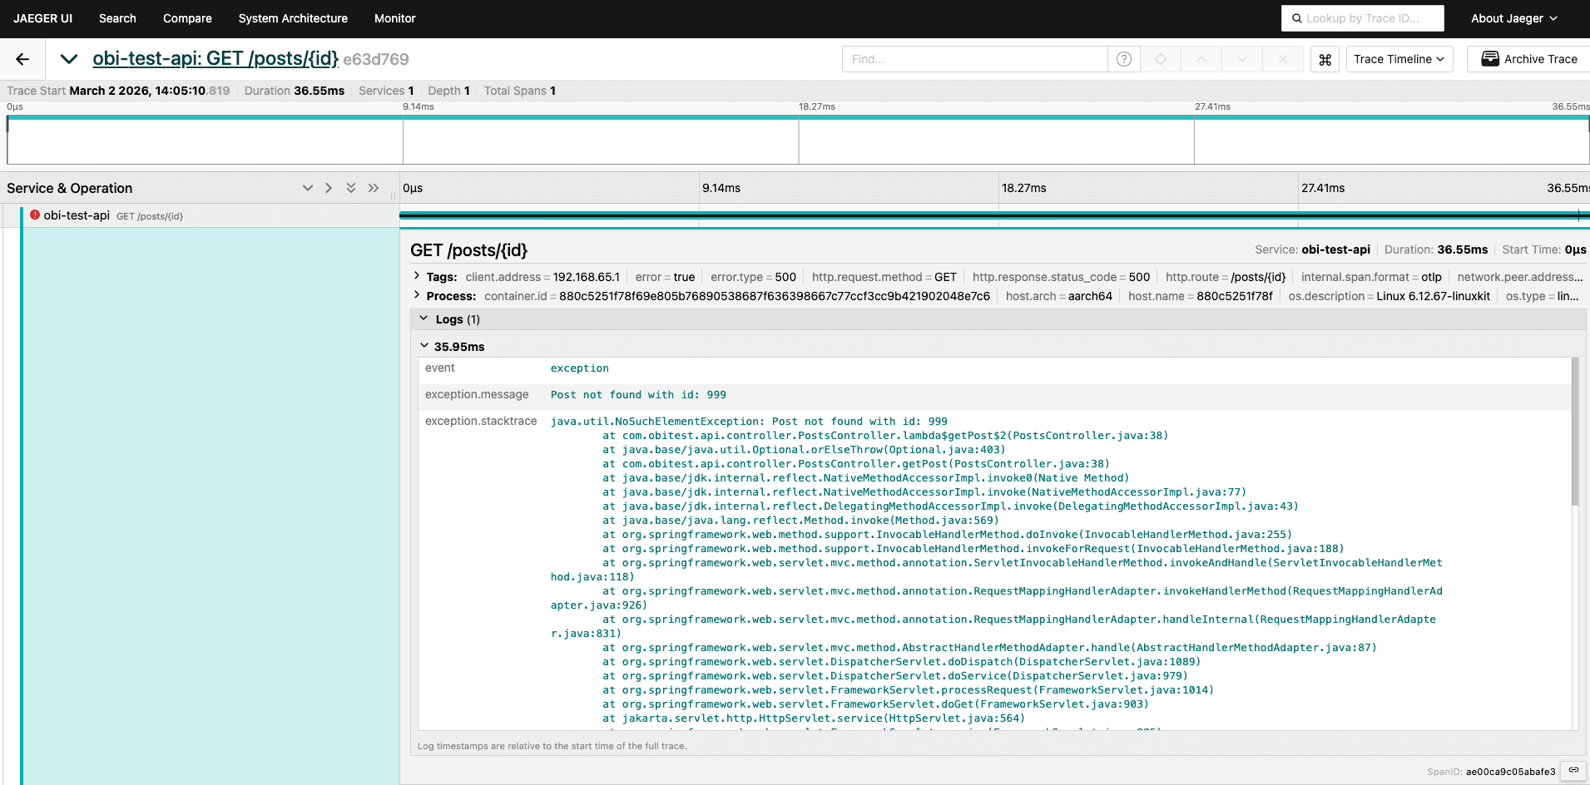
Task: Click the Find... search input
Action: pyautogui.click(x=974, y=59)
